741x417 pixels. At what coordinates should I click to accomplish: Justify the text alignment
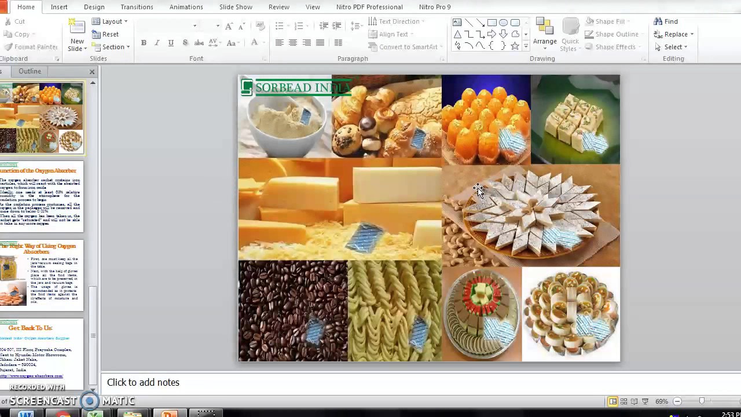tap(320, 43)
